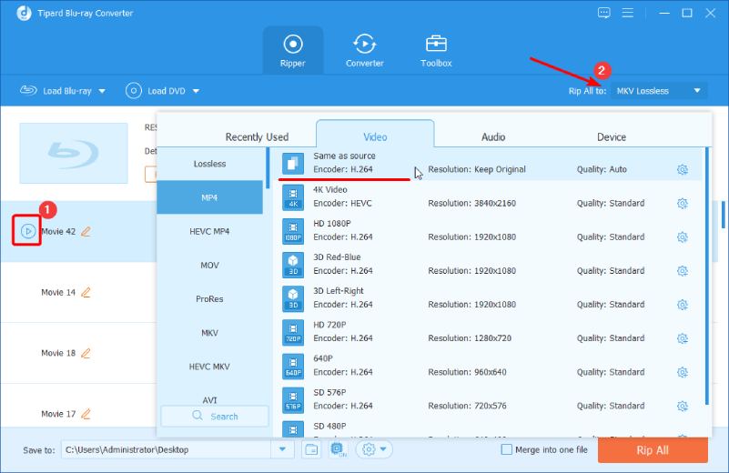Click Resolution: Keep Original text
729x473 pixels.
point(477,169)
